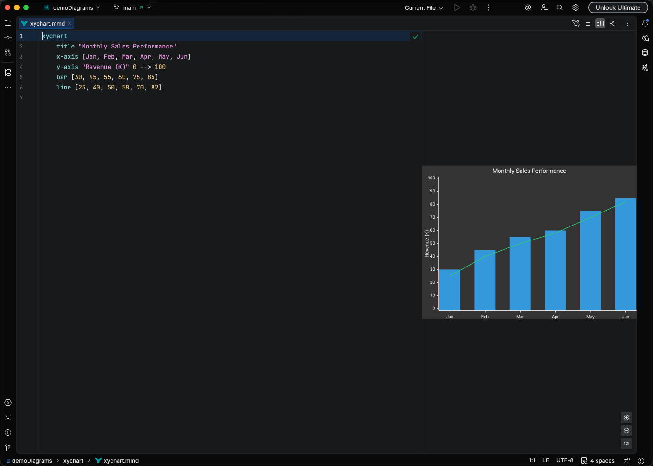Open the Pull Requests tool window
This screenshot has height=466, width=653.
(x=8, y=53)
